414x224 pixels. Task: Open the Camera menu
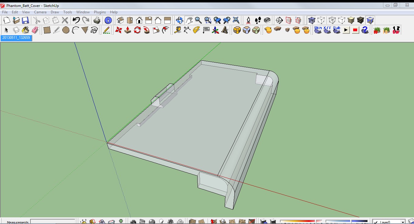(40, 12)
